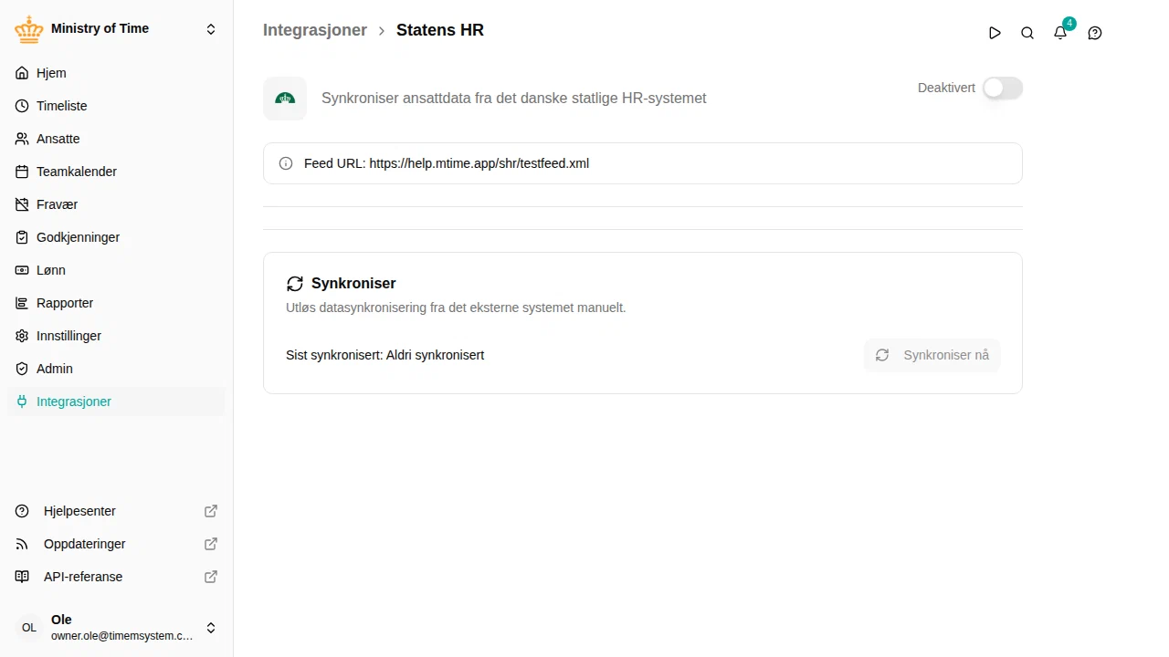Click the sync arrows icon beside Synkroniser heading
1169x657 pixels.
[x=294, y=284]
